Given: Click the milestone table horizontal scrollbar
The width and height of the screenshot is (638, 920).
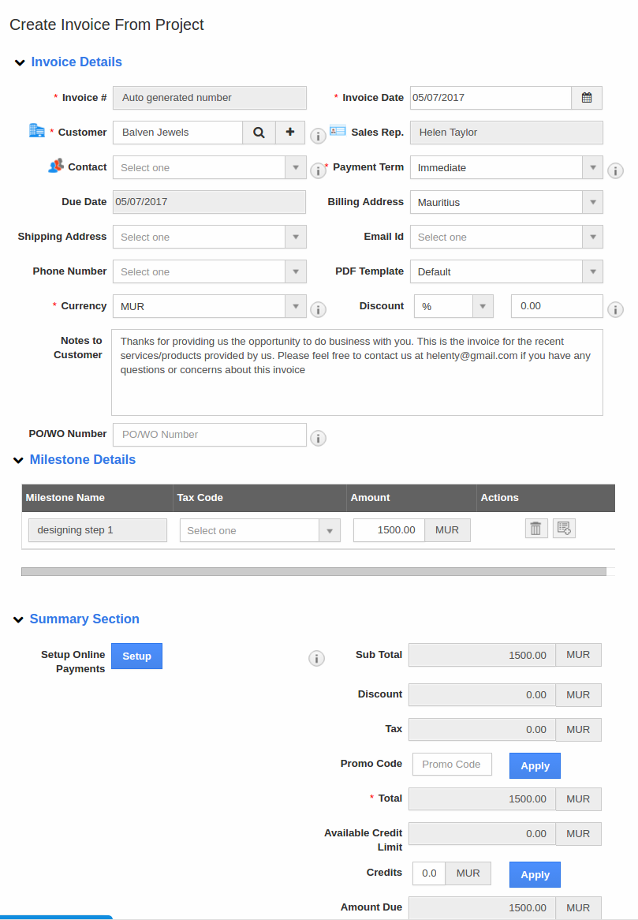Looking at the screenshot, I should (314, 571).
